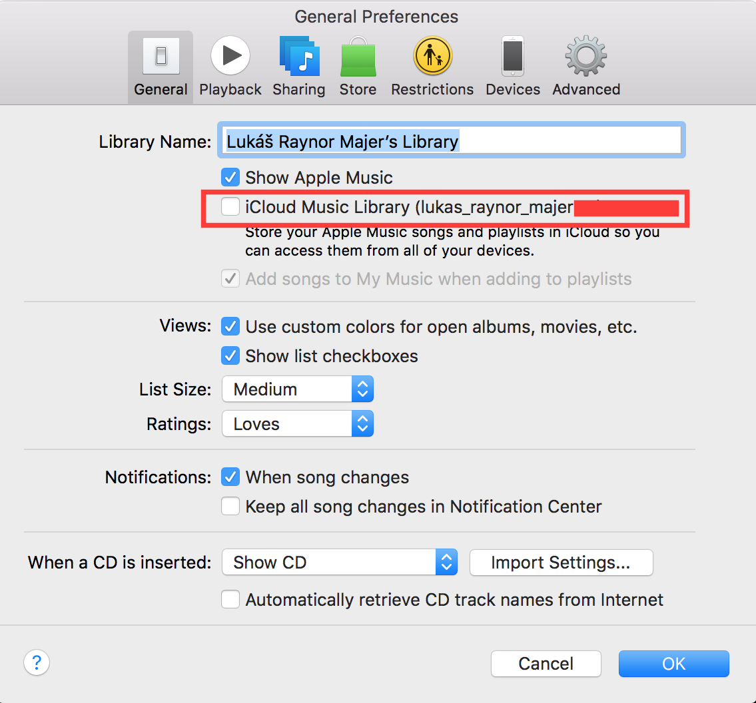This screenshot has width=756, height=703.
Task: Click the Views label
Action: coord(186,326)
